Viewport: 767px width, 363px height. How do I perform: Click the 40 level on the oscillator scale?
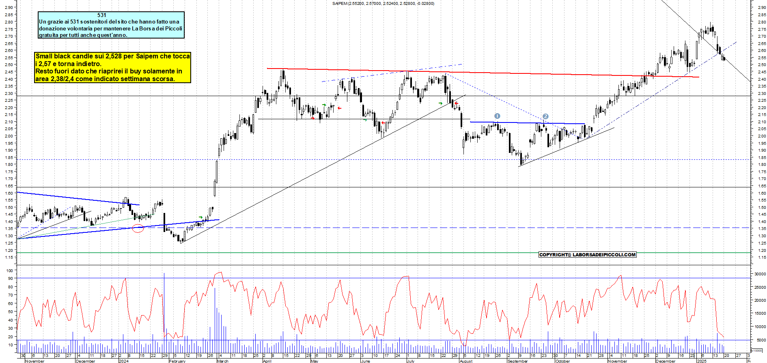point(11,320)
